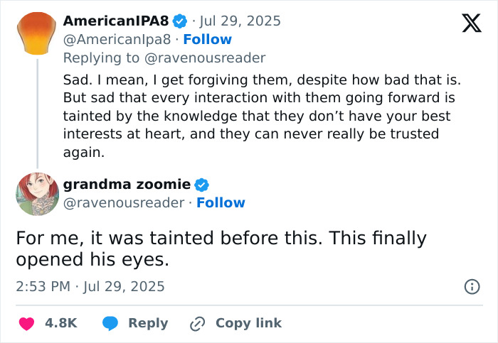Click the Reply button text

click(148, 323)
